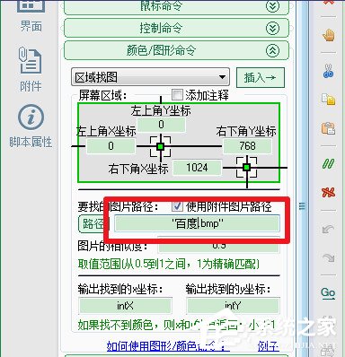Click the bottom-right corner crosshair picker

(x=247, y=168)
